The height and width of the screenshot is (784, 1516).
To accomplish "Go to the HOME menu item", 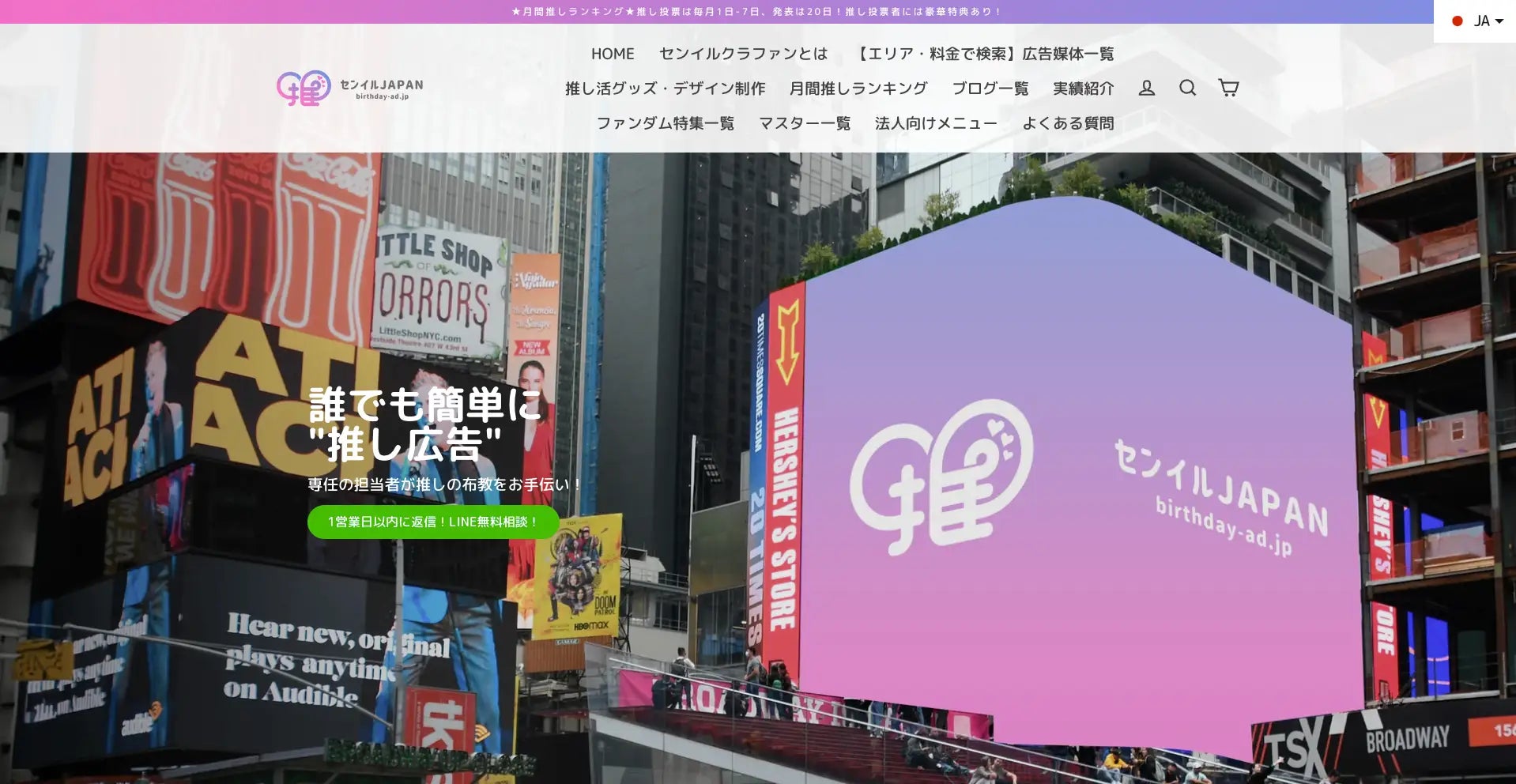I will pos(613,54).
